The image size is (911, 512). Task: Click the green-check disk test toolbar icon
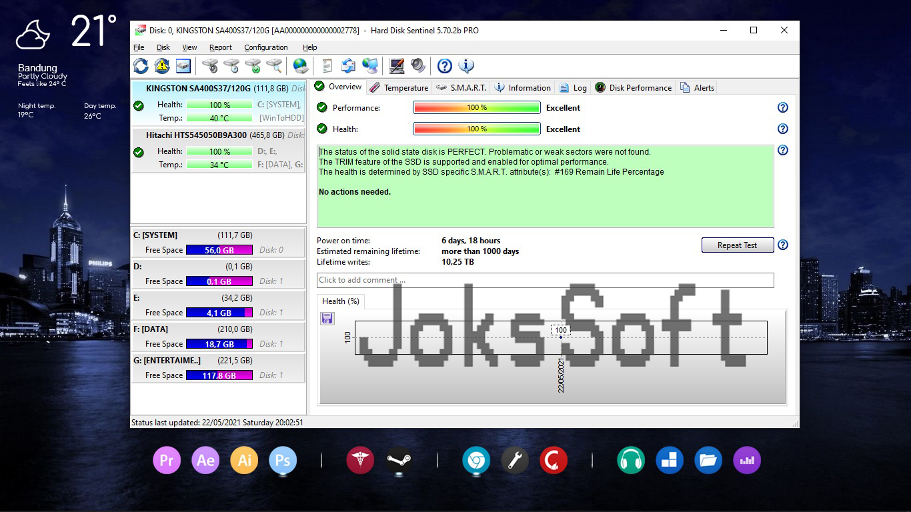pyautogui.click(x=252, y=65)
